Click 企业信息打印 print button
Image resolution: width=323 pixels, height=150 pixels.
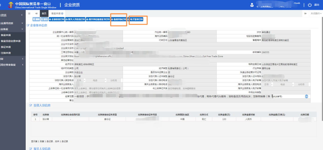(x=57, y=19)
